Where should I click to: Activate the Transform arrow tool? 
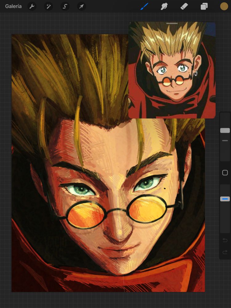pos(81,6)
